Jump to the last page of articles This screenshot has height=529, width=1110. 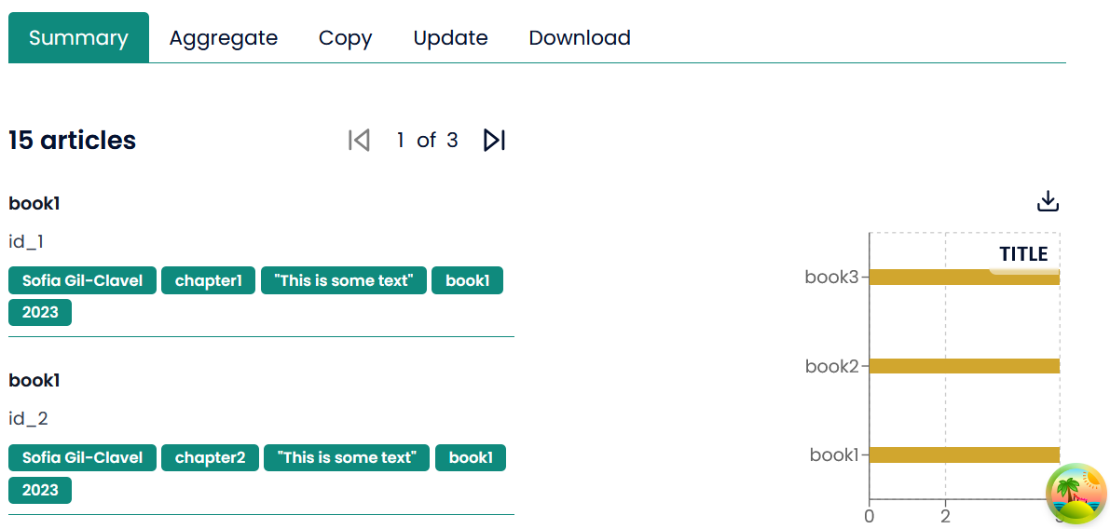click(x=494, y=141)
